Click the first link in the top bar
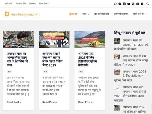Viewport: 152px width, 114px height. pyautogui.click(x=9, y=3)
